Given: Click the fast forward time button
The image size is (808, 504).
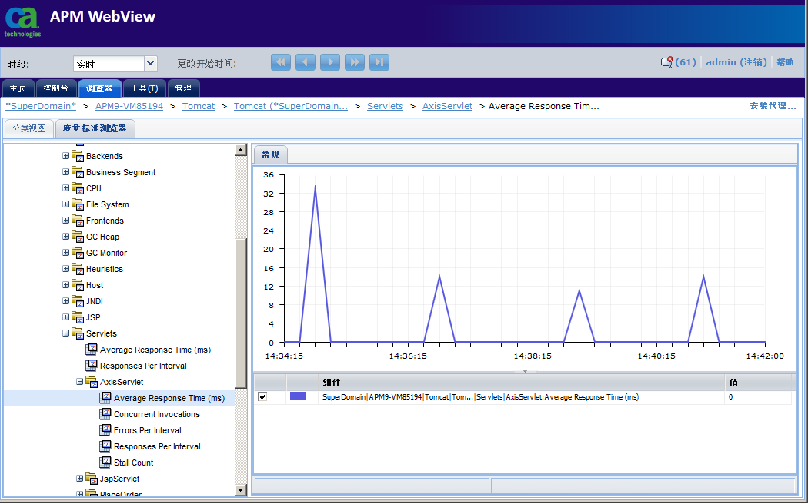Looking at the screenshot, I should 355,63.
